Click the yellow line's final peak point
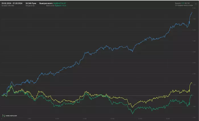This screenshot has width=199, height=121. (x=191, y=83)
